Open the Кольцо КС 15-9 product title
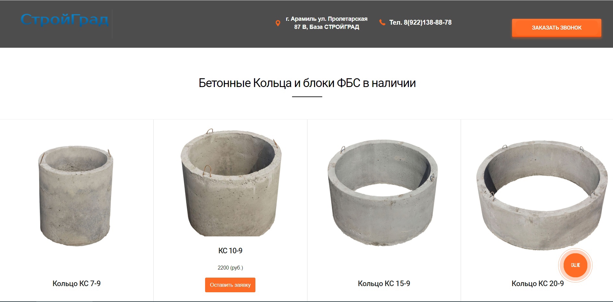This screenshot has width=613, height=302. [384, 283]
